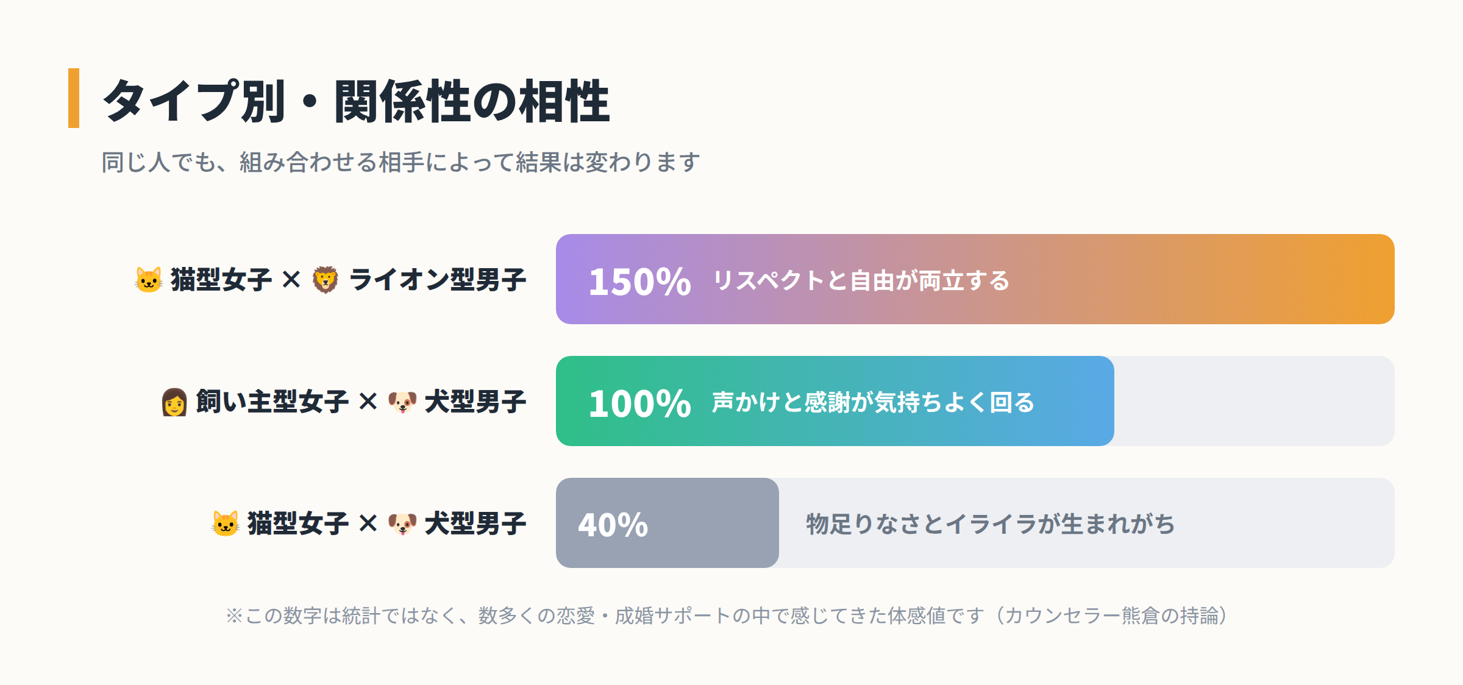Click the cat emoji beside ライオン型男子 row
1463x685 pixels.
point(149,280)
